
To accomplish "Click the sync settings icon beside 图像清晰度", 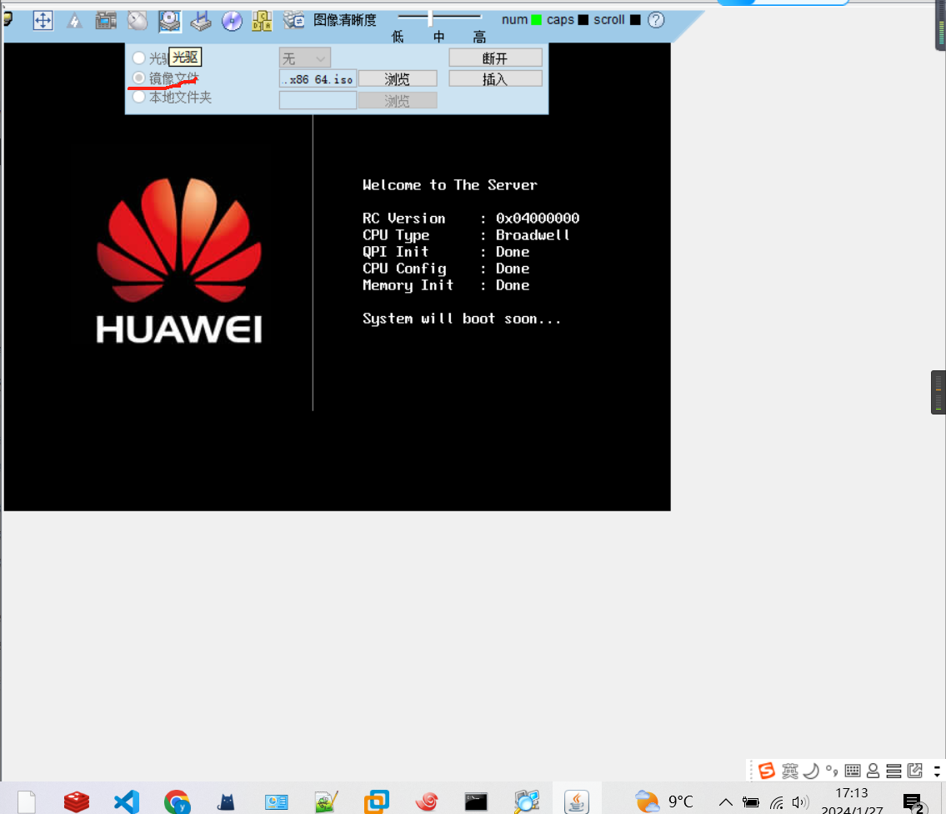I will point(294,21).
